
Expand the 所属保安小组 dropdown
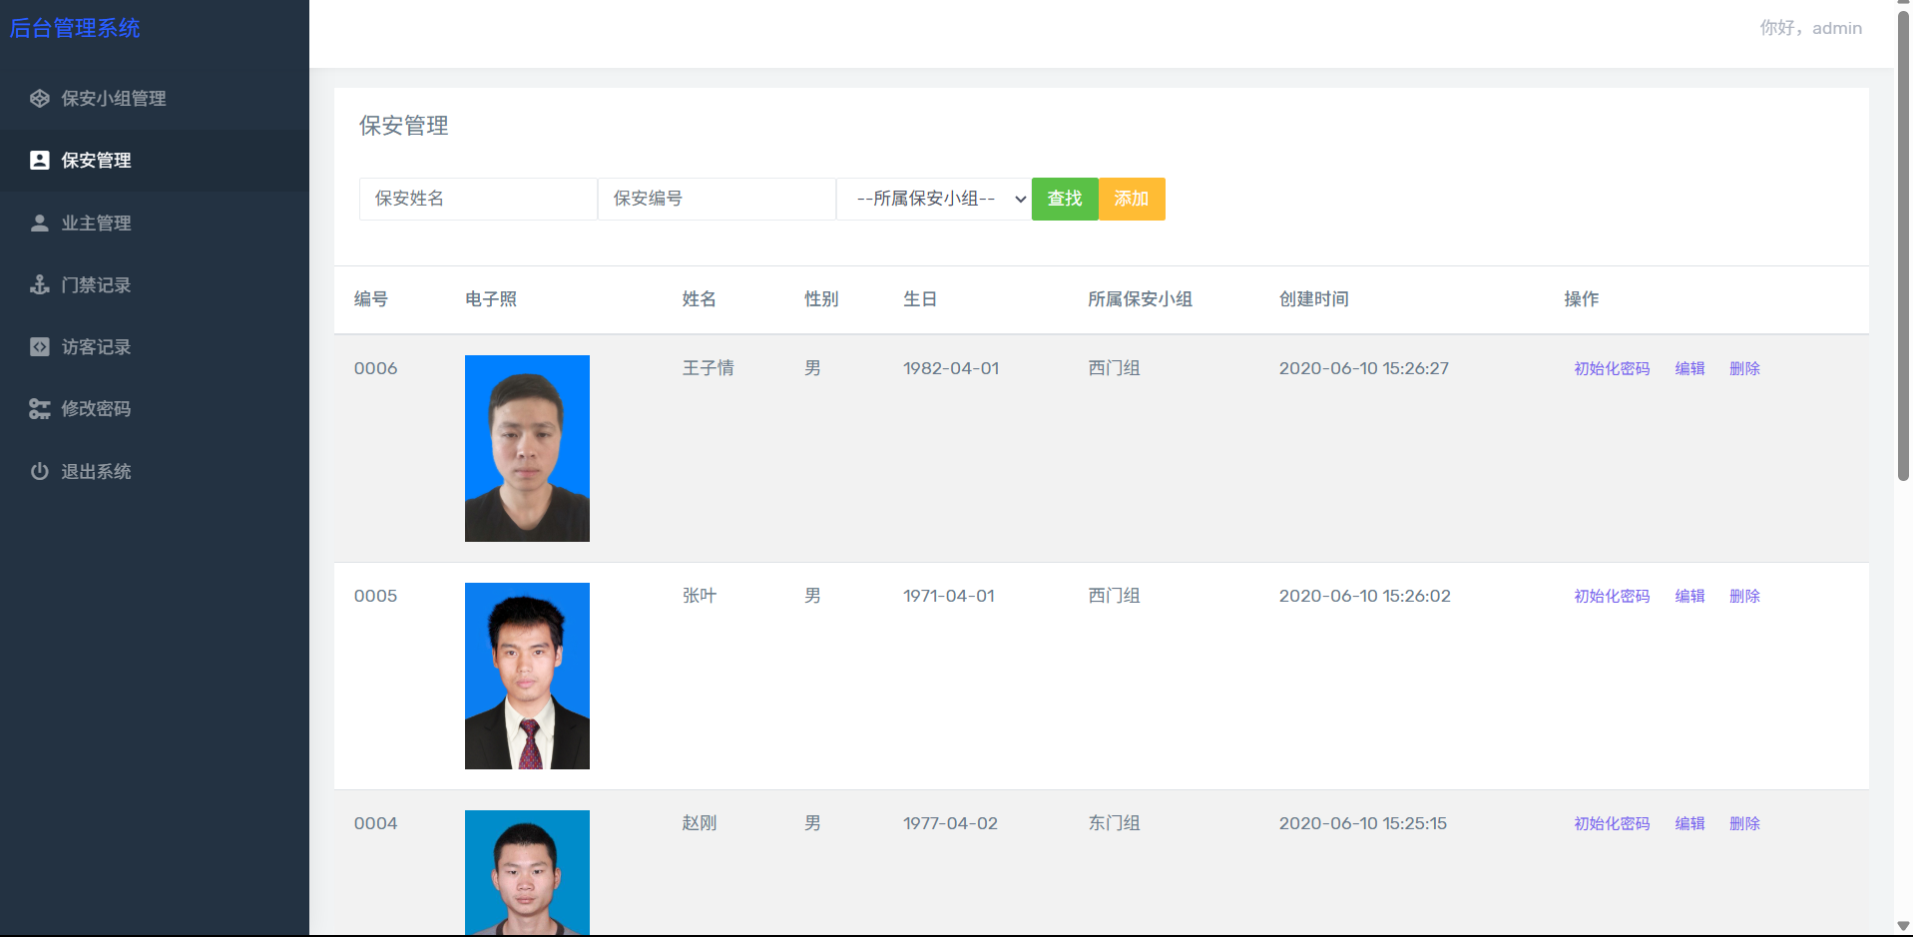point(934,199)
